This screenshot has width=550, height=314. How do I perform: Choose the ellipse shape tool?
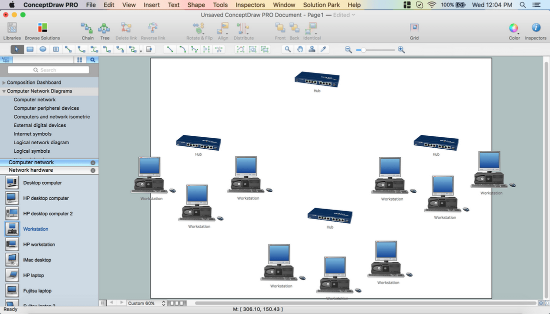point(43,49)
